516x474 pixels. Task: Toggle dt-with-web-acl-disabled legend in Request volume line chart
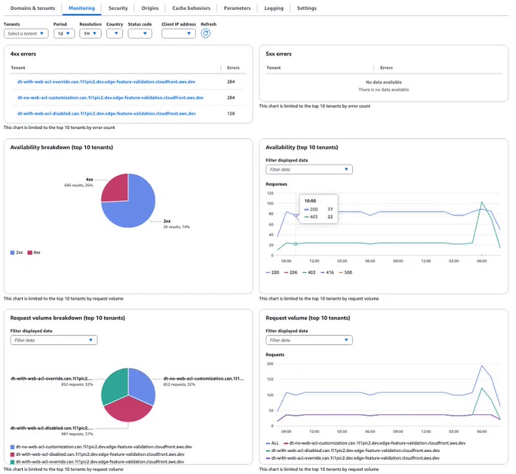coord(353,450)
